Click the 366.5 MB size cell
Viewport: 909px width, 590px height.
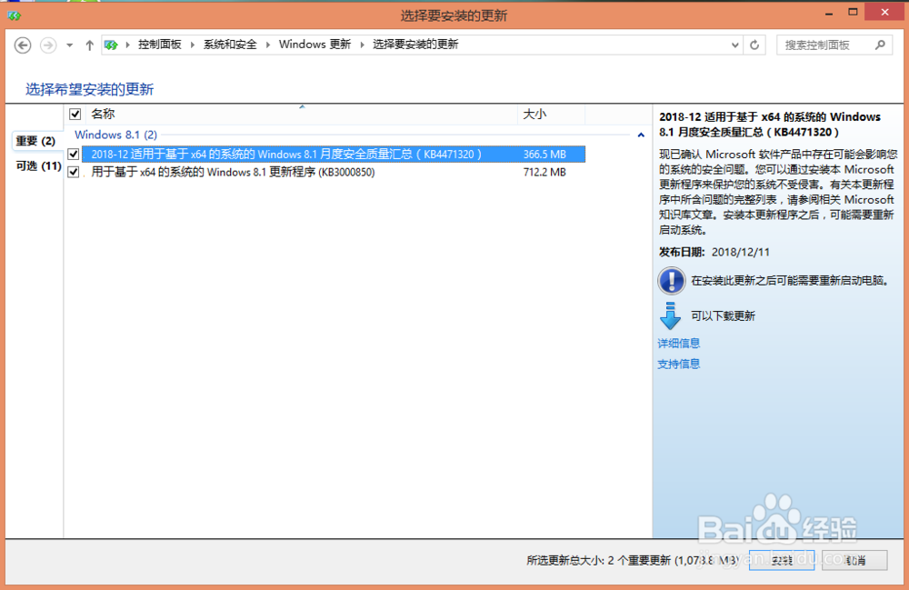(544, 155)
